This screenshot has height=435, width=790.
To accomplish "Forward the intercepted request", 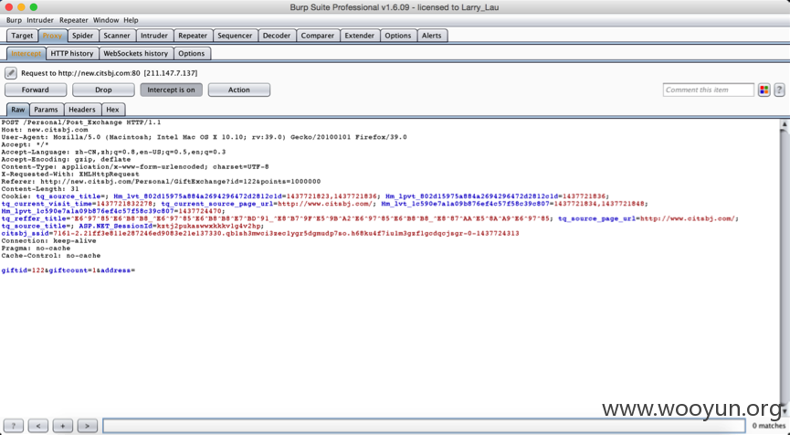I will click(x=36, y=90).
